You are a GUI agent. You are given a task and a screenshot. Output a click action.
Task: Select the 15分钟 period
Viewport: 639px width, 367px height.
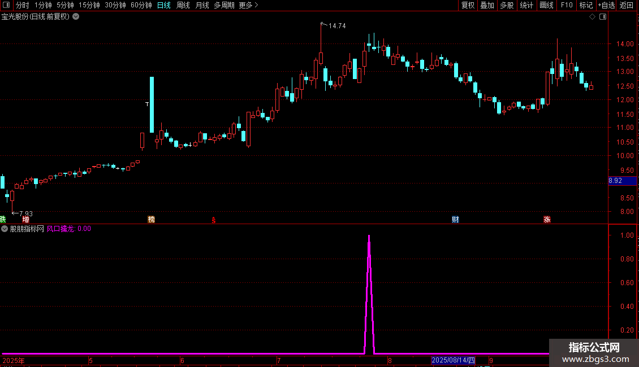pos(89,5)
